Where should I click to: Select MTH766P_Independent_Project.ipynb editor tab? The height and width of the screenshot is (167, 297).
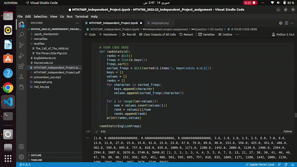point(113,23)
